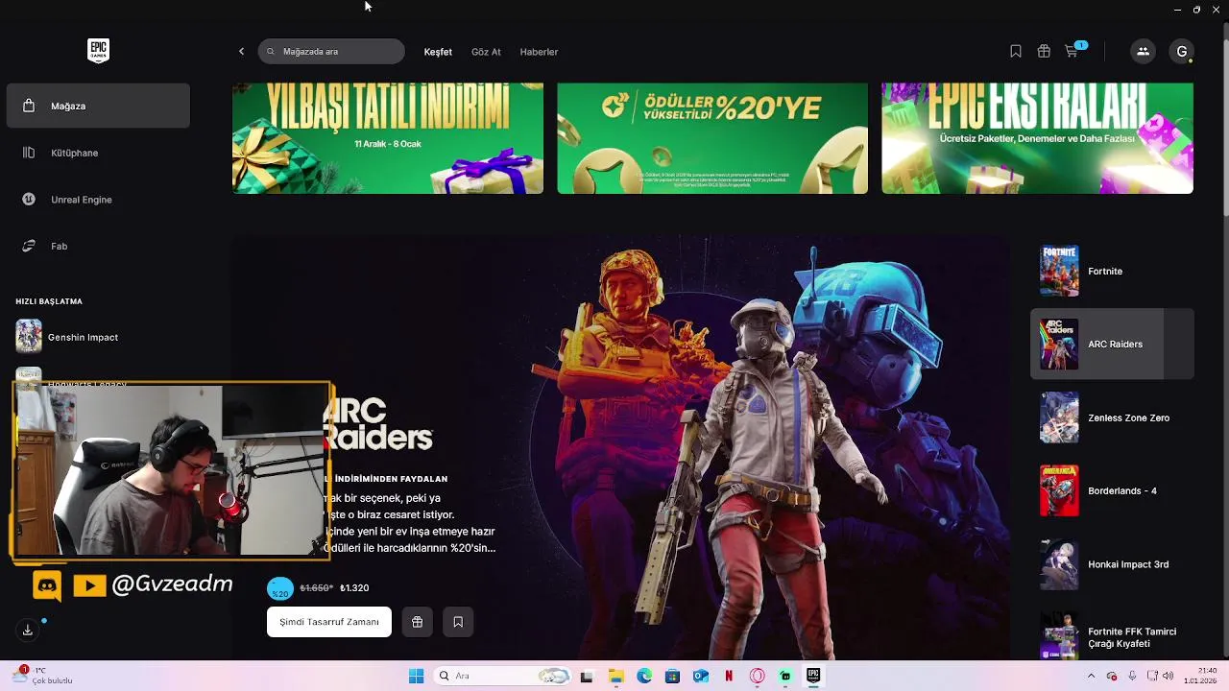Select Fortnite FFK Tamirci Çırağı Kıyafeti

[1112, 635]
